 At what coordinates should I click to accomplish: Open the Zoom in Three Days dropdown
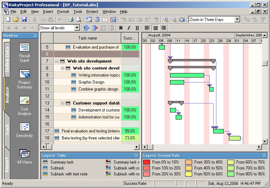(x=237, y=20)
